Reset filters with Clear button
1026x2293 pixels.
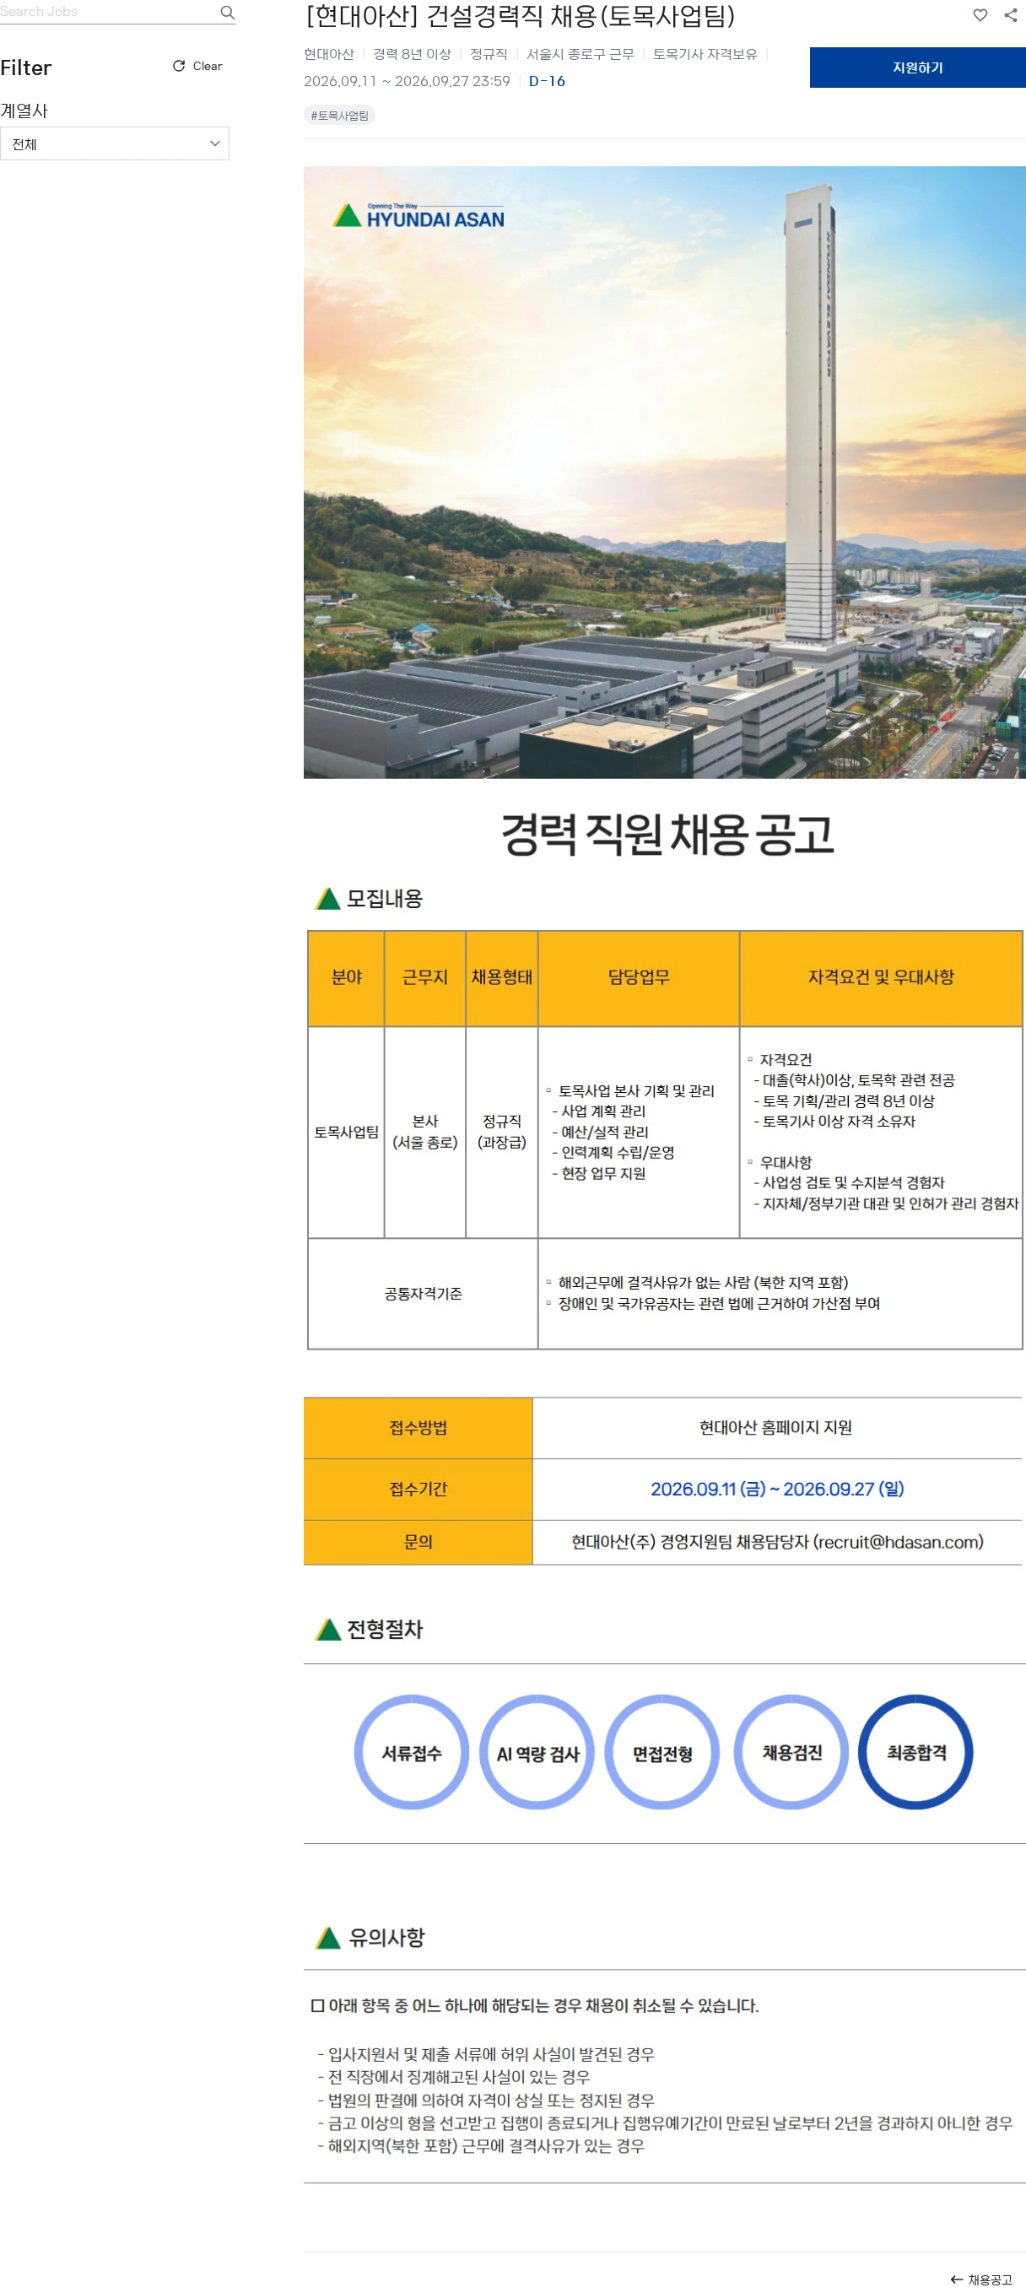[x=197, y=66]
